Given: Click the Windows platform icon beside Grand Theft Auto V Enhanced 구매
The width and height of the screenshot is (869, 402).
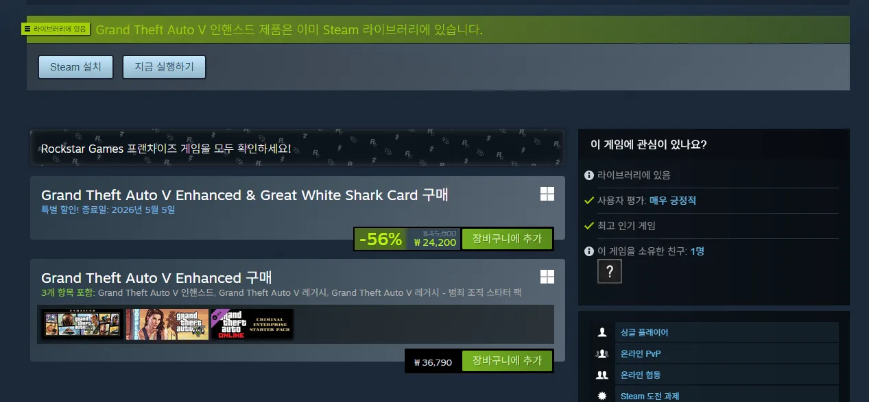Looking at the screenshot, I should tap(547, 277).
